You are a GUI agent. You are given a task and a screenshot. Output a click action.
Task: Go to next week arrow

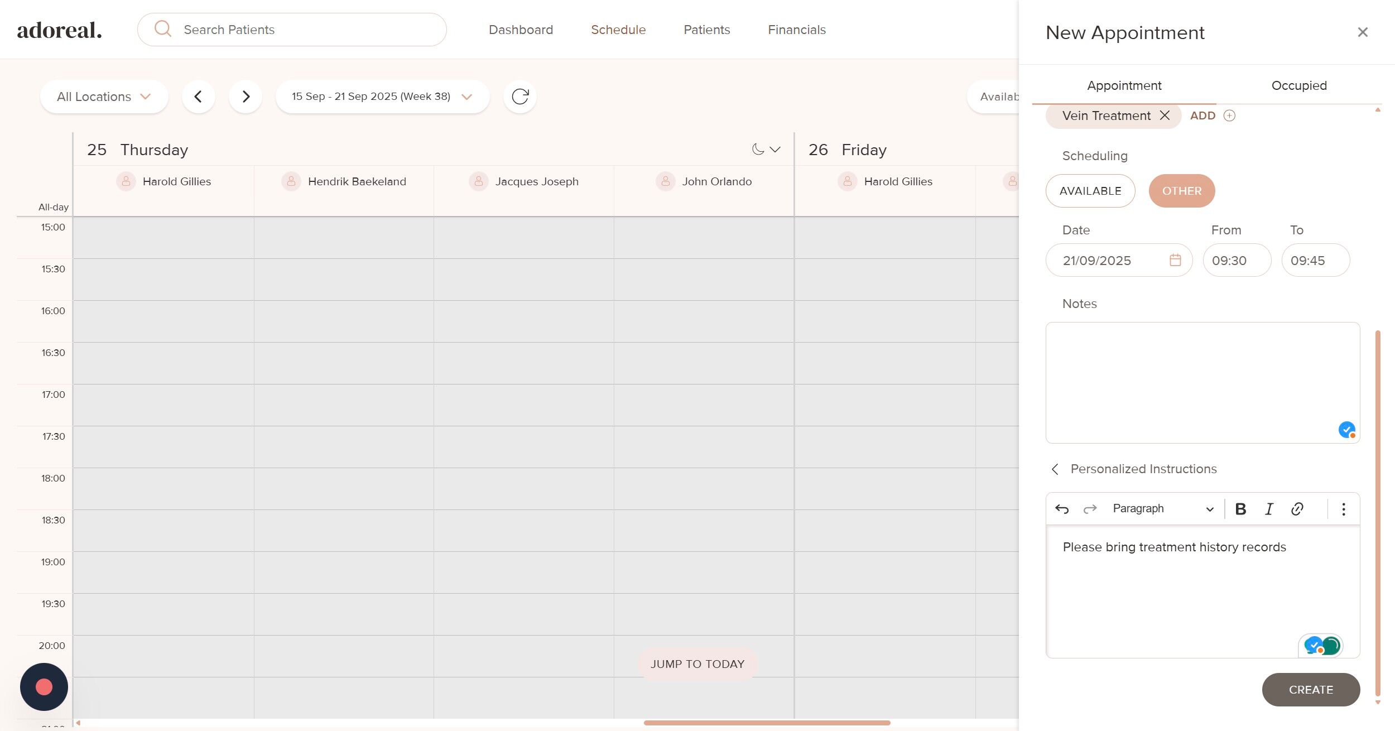pos(246,97)
